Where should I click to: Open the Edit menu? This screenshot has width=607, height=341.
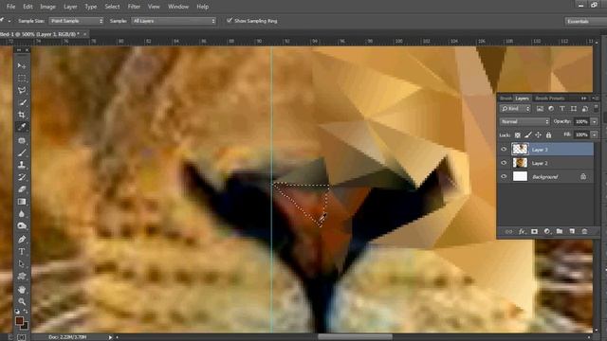[28, 7]
